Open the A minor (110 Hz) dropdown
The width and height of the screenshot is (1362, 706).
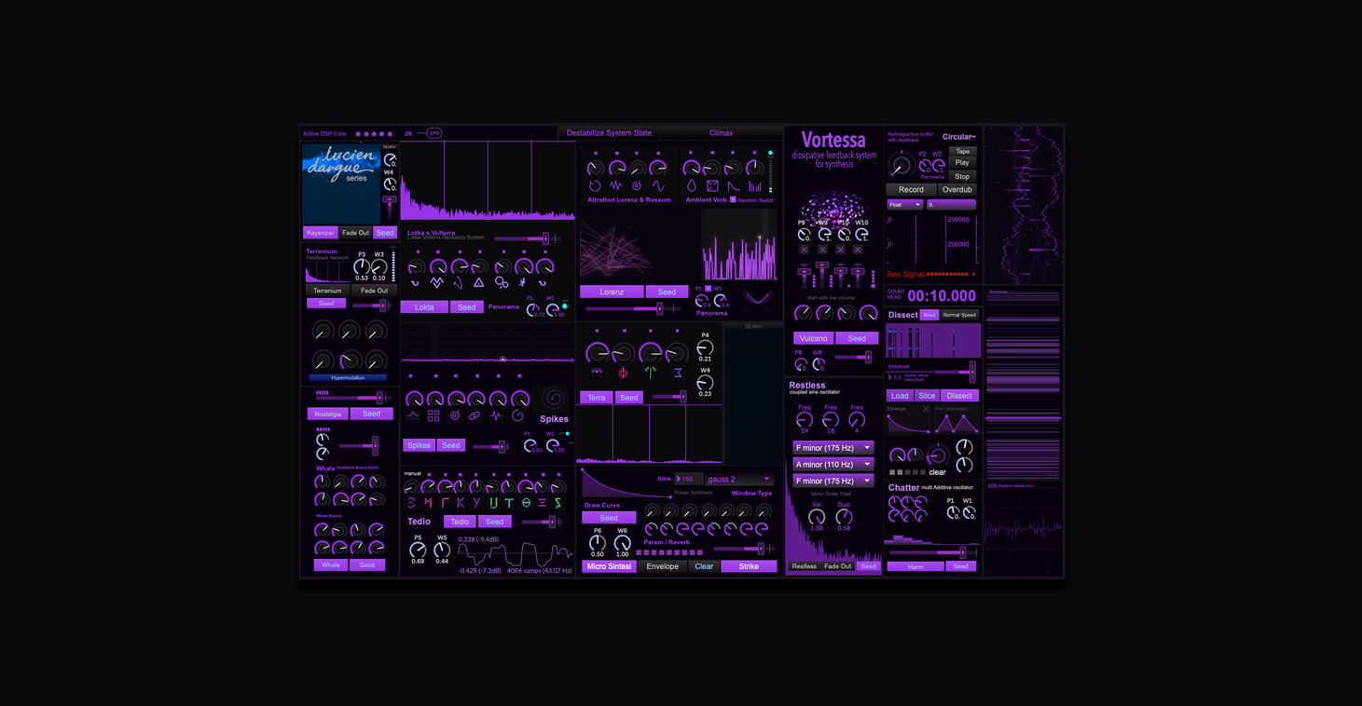(x=832, y=464)
